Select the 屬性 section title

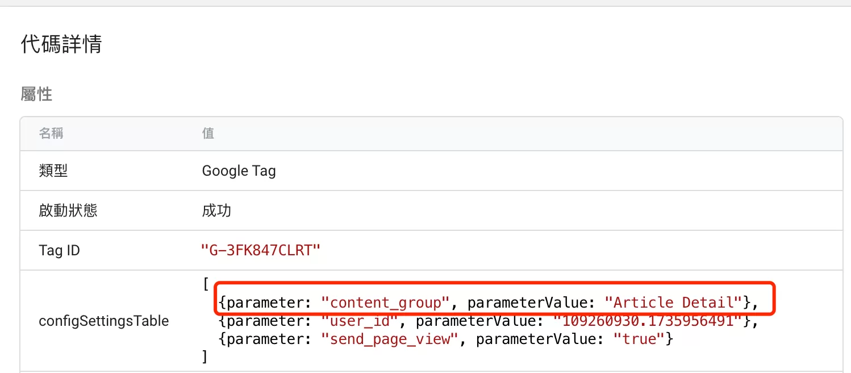(x=36, y=94)
